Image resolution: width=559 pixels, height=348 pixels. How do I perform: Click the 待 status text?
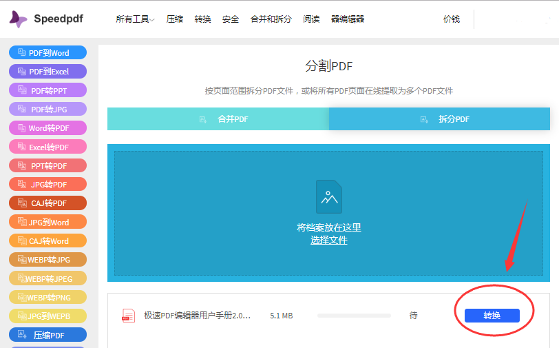click(413, 315)
